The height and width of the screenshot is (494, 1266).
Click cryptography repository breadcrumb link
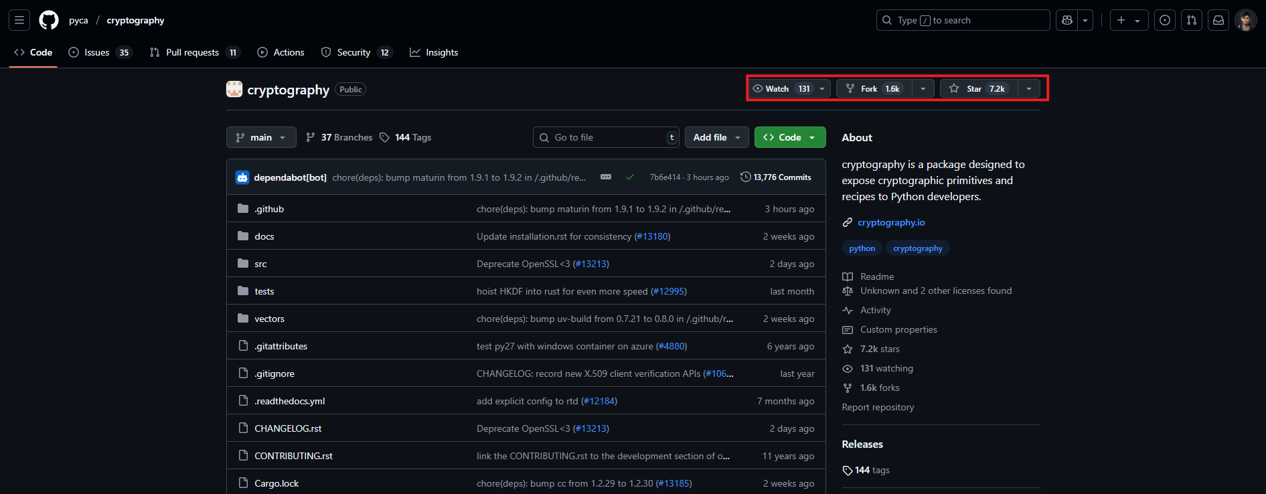(x=135, y=20)
